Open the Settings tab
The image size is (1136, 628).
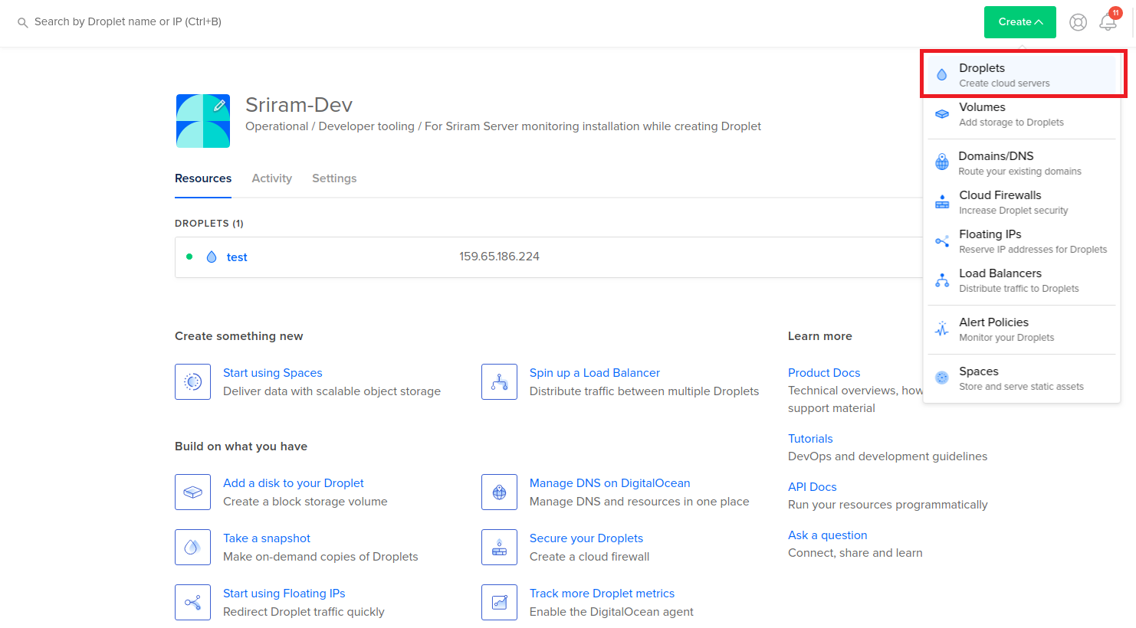[334, 178]
